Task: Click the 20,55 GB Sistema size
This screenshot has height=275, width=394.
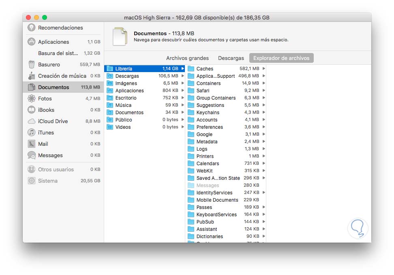Action: [90, 181]
